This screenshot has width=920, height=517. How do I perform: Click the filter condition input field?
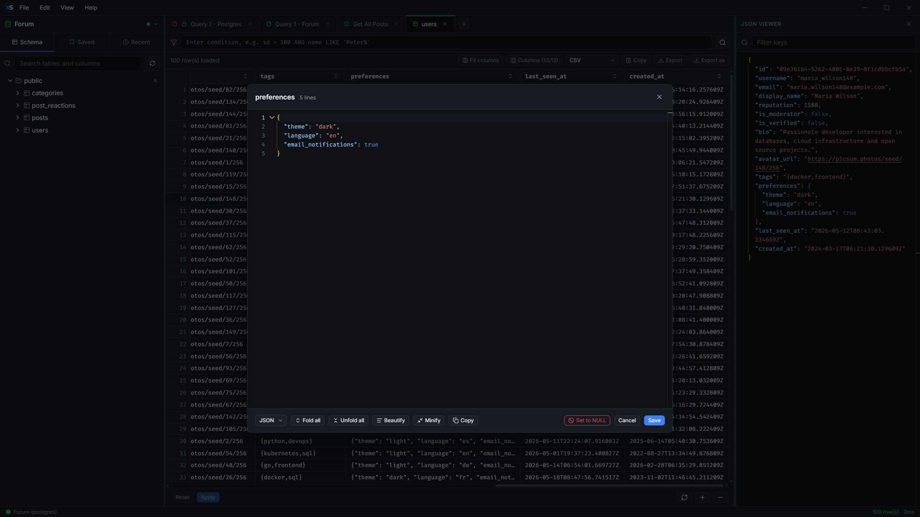(x=446, y=42)
